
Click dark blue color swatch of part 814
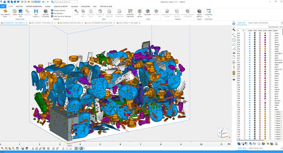point(265,53)
